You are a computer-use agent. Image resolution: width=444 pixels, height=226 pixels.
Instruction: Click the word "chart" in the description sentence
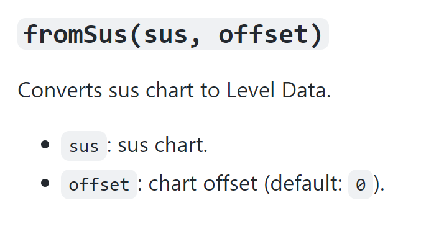click(x=170, y=90)
